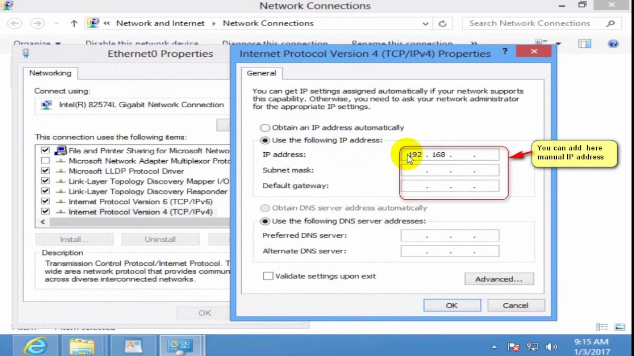Enable Validate settings upon exit
The width and height of the screenshot is (634, 356).
point(268,276)
